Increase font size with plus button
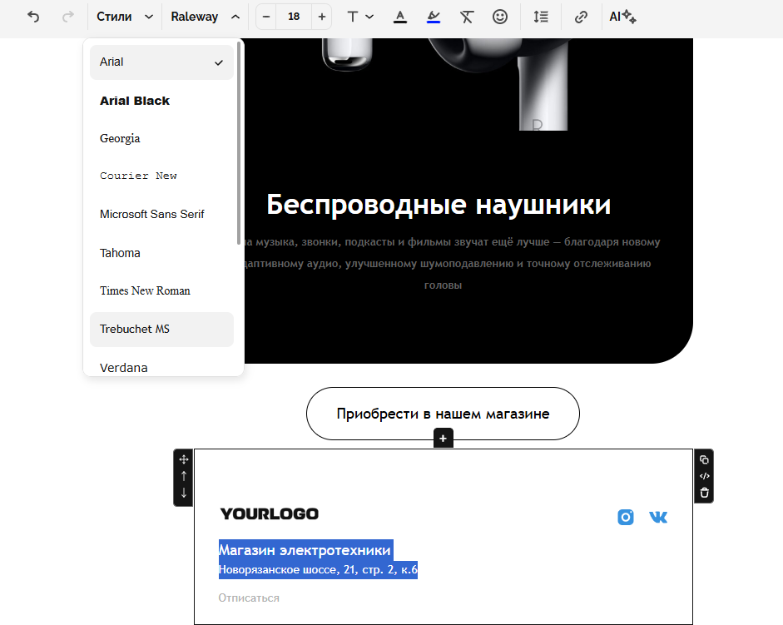The image size is (783, 625). pyautogui.click(x=322, y=17)
